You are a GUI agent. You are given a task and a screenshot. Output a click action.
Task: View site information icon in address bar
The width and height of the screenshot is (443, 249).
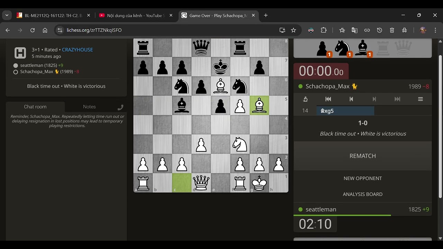tap(60, 30)
